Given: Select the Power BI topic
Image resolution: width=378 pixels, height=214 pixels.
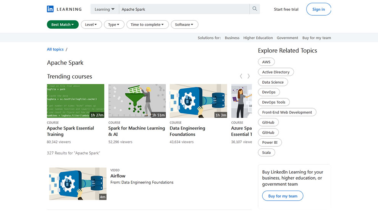Looking at the screenshot, I should tap(270, 142).
